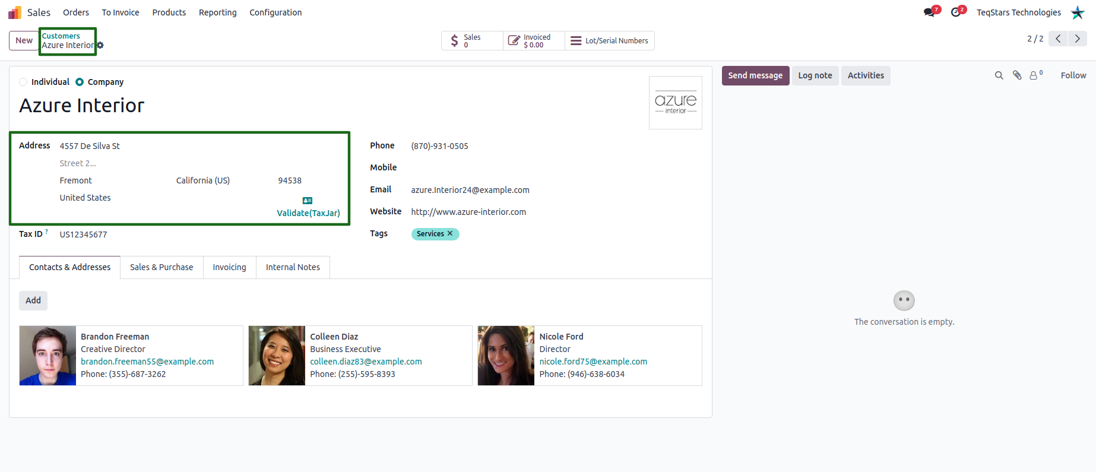The height and width of the screenshot is (472, 1096).
Task: Select the Company radio option
Action: (x=80, y=82)
